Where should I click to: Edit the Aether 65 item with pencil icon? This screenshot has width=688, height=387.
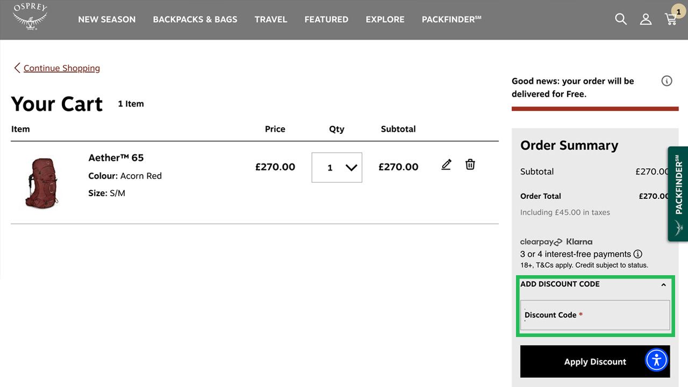pyautogui.click(x=446, y=164)
